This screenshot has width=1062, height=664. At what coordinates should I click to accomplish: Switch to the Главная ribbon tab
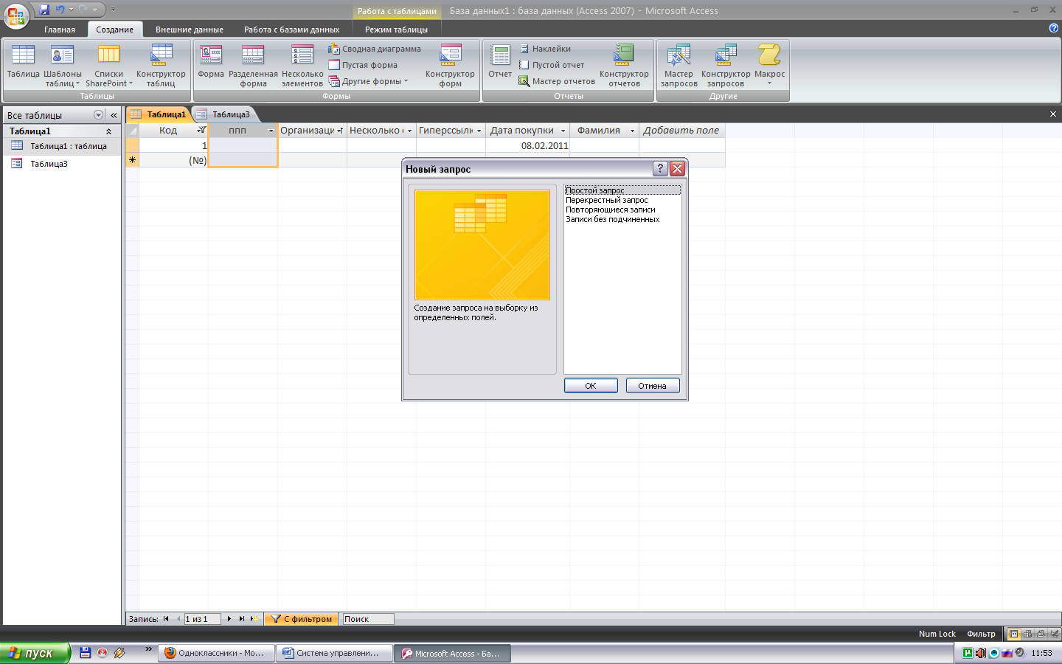point(60,30)
